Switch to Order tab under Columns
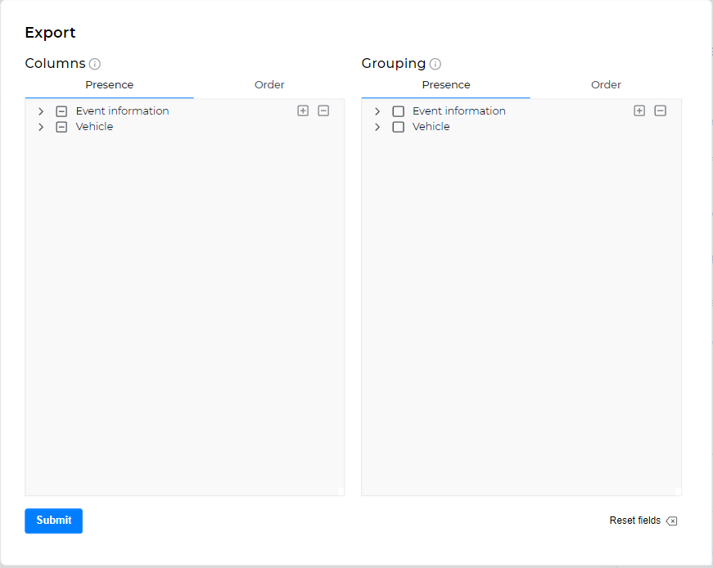 click(x=269, y=85)
